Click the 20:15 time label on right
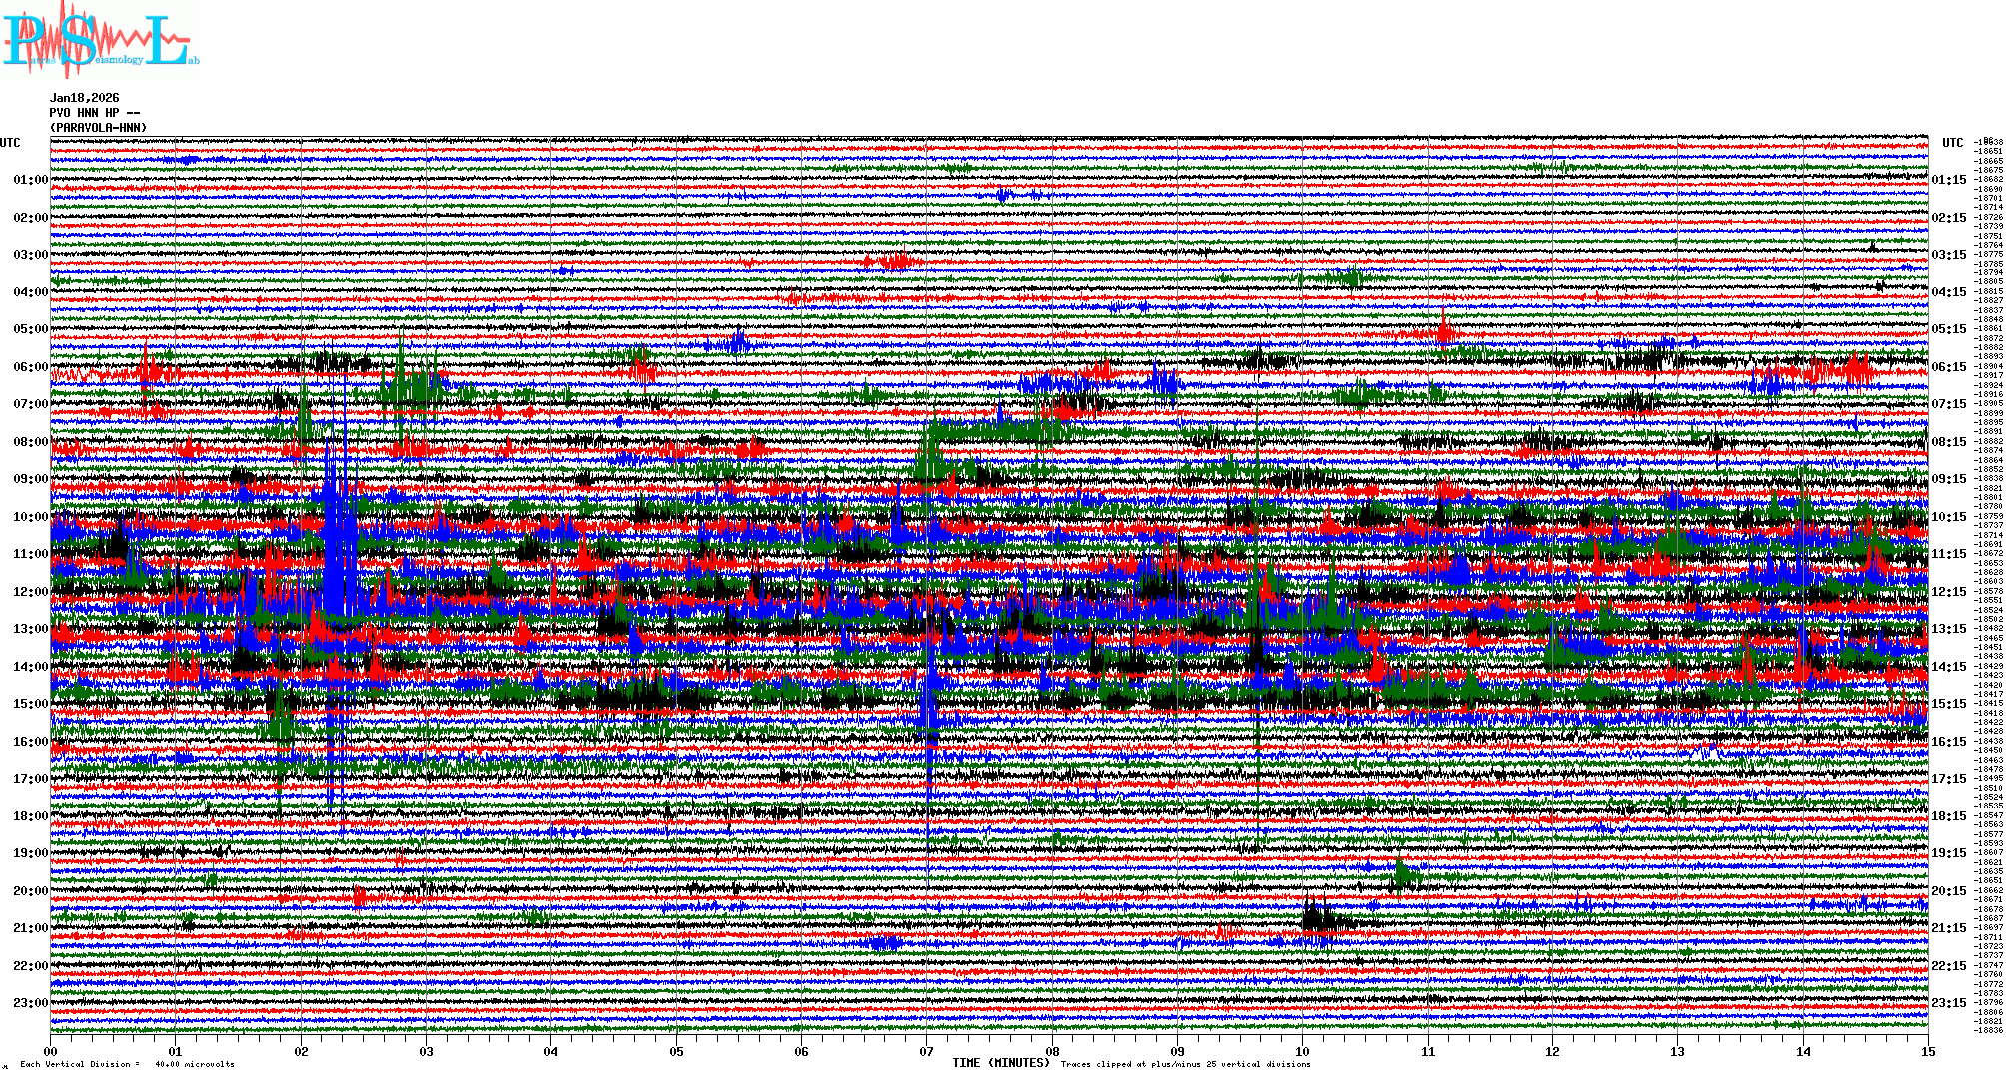2008x1078 pixels. pos(1948,891)
